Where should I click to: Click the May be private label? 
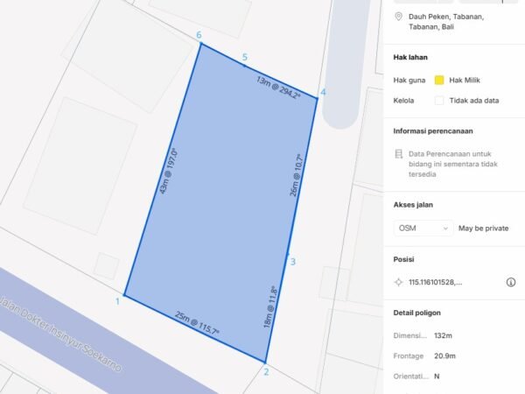coord(483,228)
